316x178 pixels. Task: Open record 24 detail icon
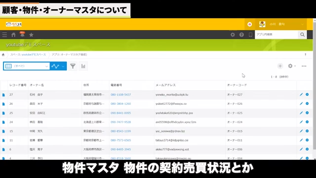point(3,122)
